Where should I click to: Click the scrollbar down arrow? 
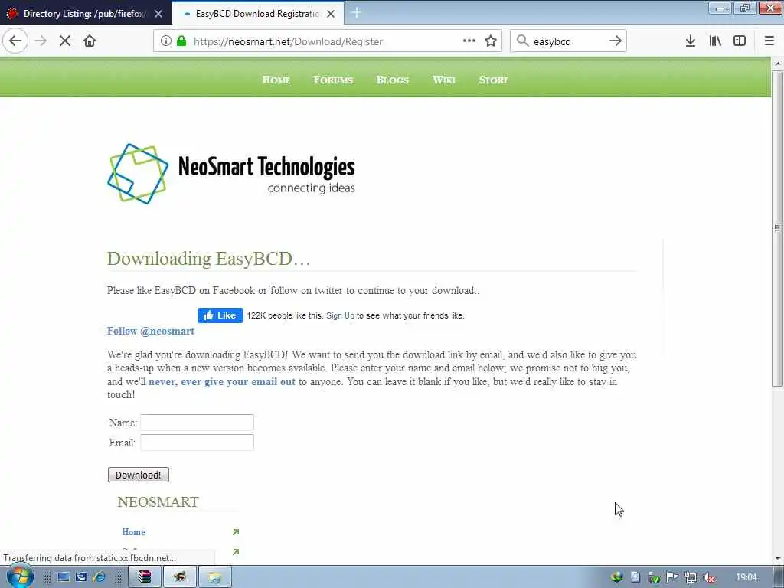(778, 559)
